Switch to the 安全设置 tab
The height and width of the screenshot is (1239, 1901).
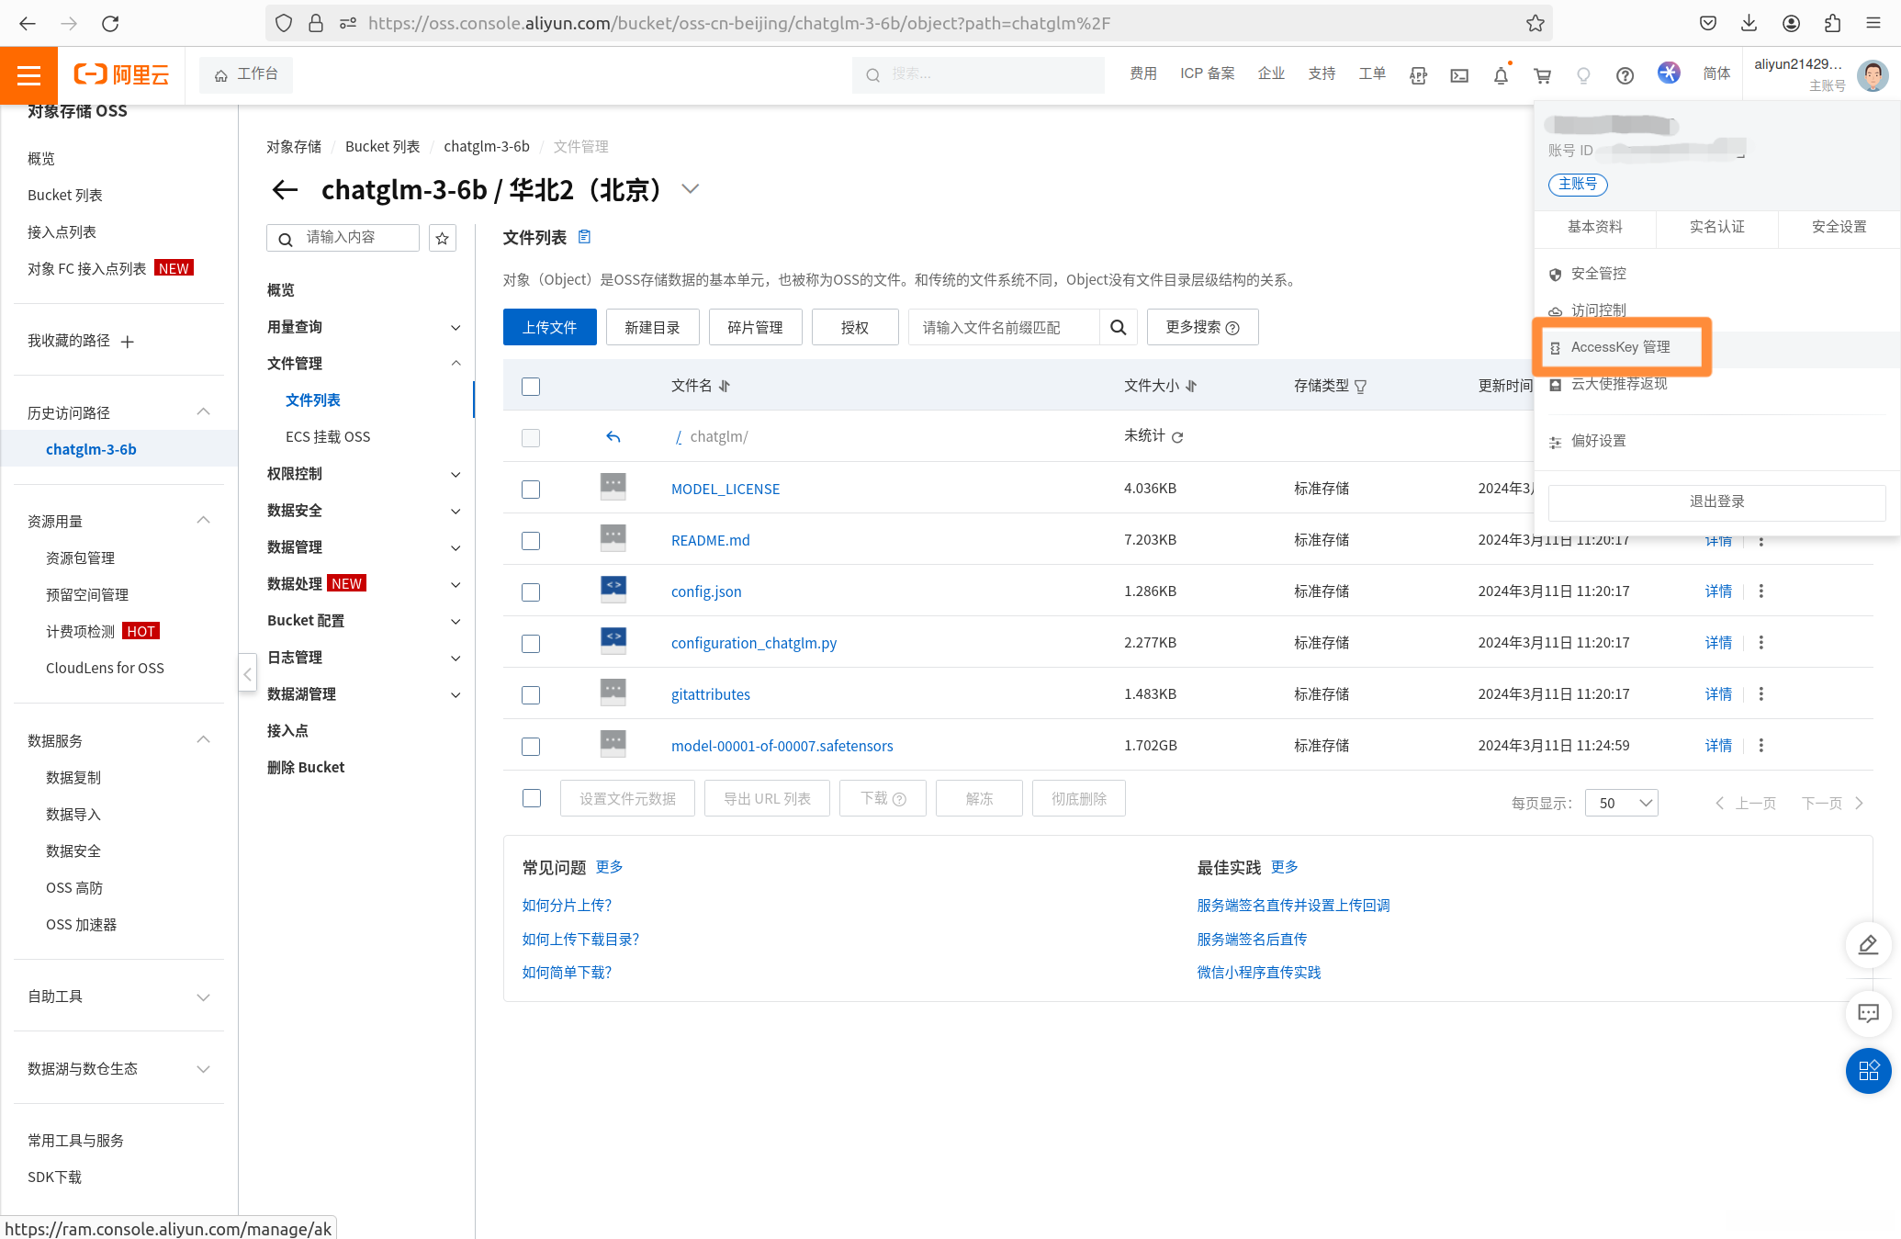click(x=1839, y=227)
